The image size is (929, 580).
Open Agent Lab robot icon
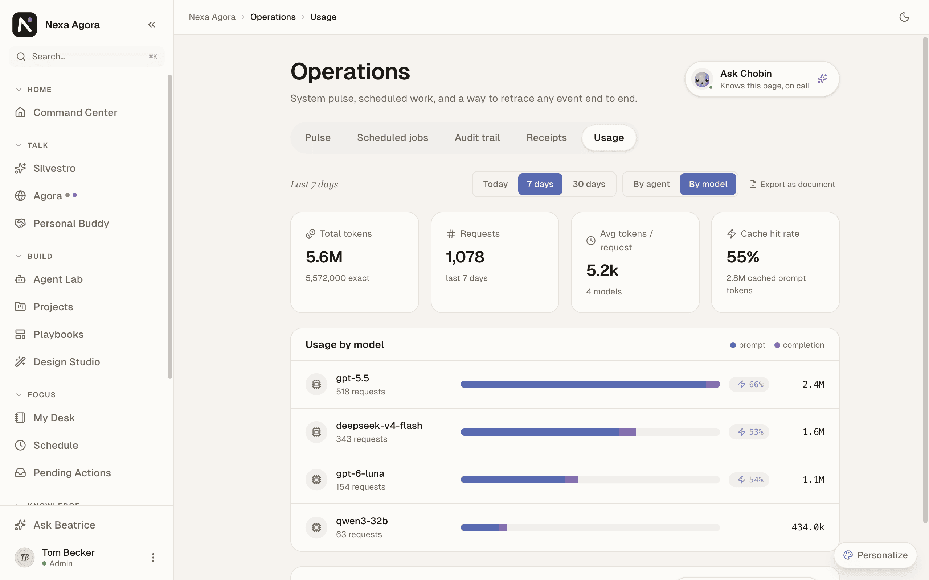[20, 279]
